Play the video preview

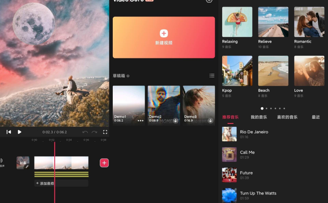[20, 132]
